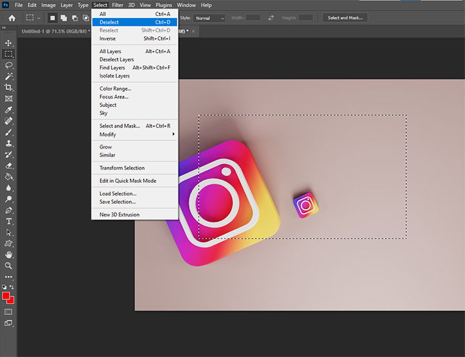
Task: Choose Inverse from the Select menu
Action: [134, 39]
